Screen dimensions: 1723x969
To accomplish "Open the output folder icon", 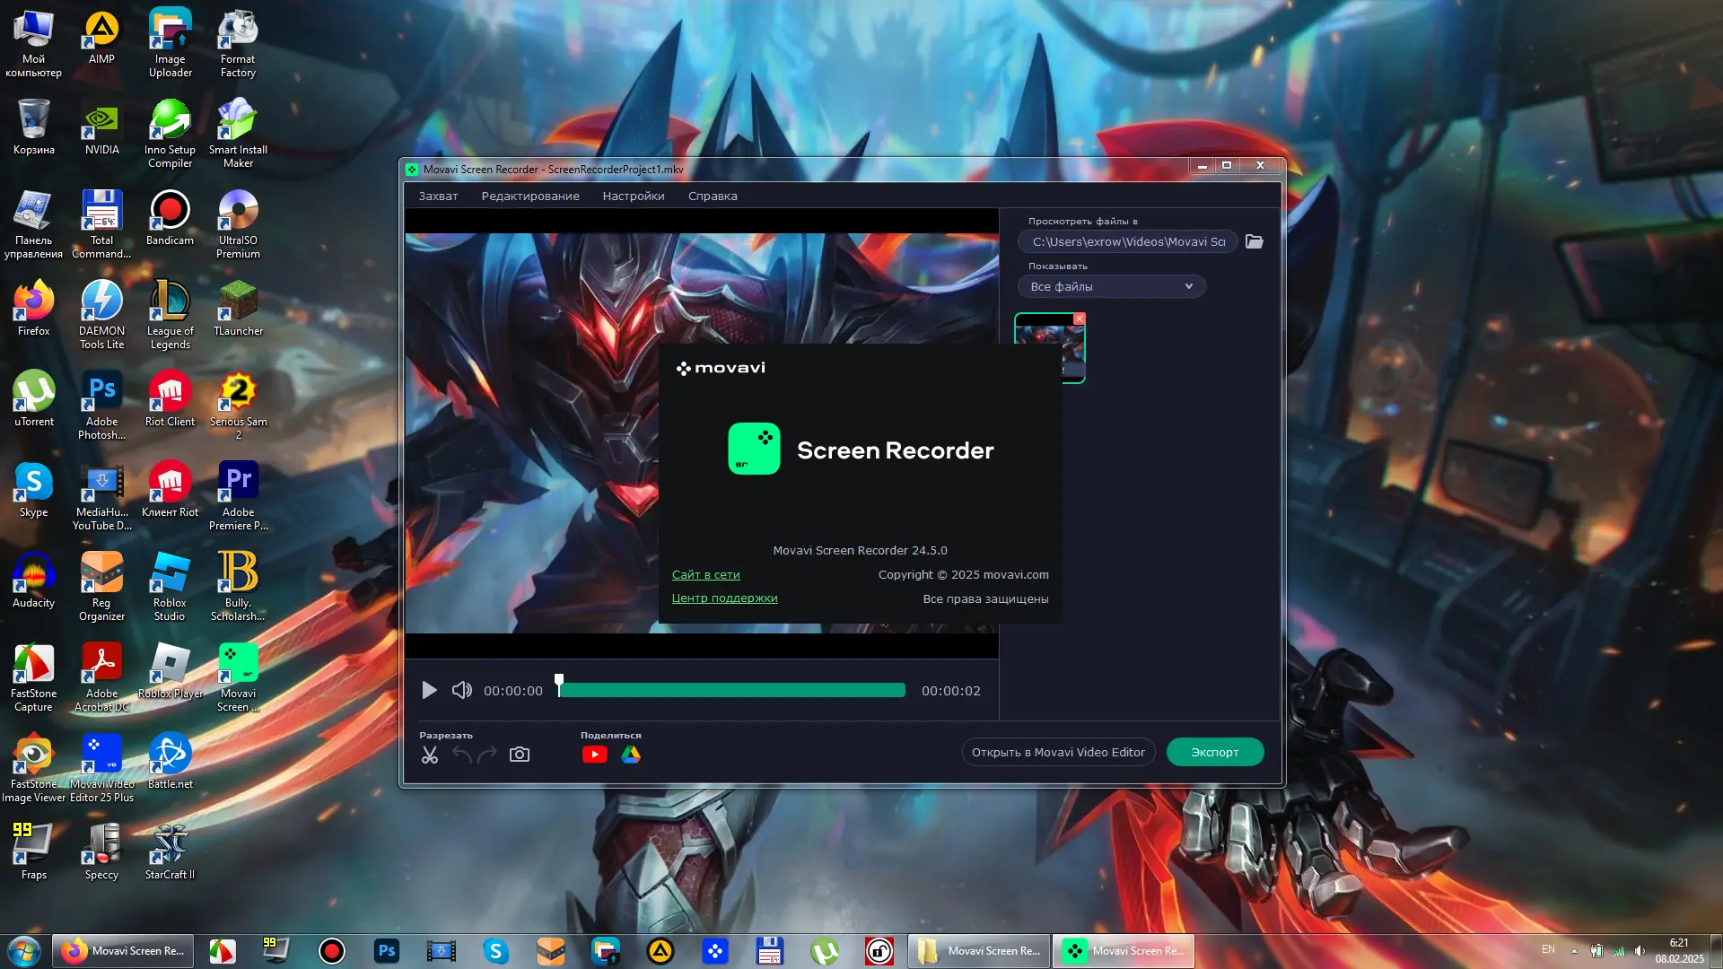I will (x=1255, y=241).
